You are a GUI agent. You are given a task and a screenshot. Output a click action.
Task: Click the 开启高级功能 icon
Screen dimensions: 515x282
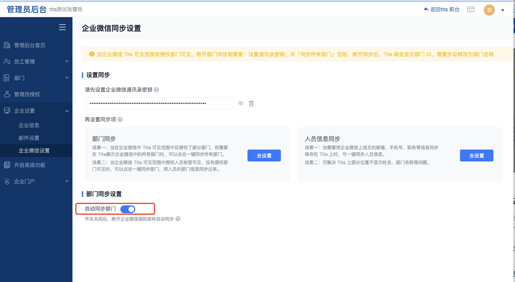pyautogui.click(x=7, y=165)
